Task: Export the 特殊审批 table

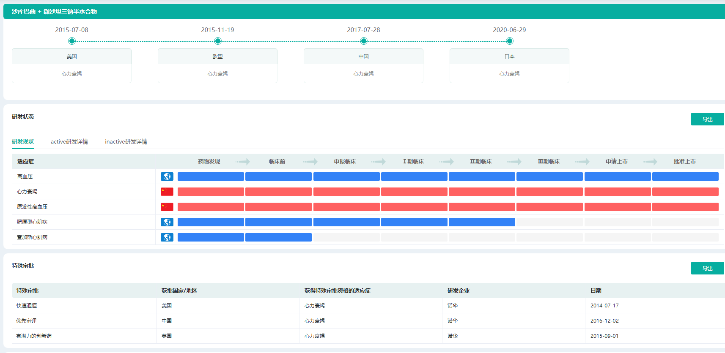Action: pos(707,269)
